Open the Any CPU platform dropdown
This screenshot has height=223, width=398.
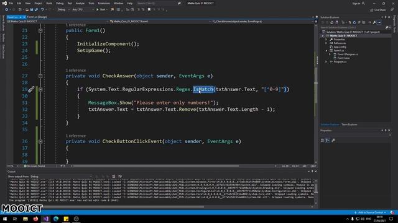click(83, 10)
